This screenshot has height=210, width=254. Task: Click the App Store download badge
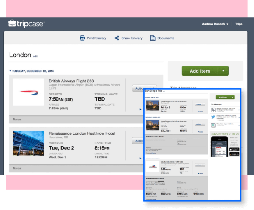click(x=234, y=149)
